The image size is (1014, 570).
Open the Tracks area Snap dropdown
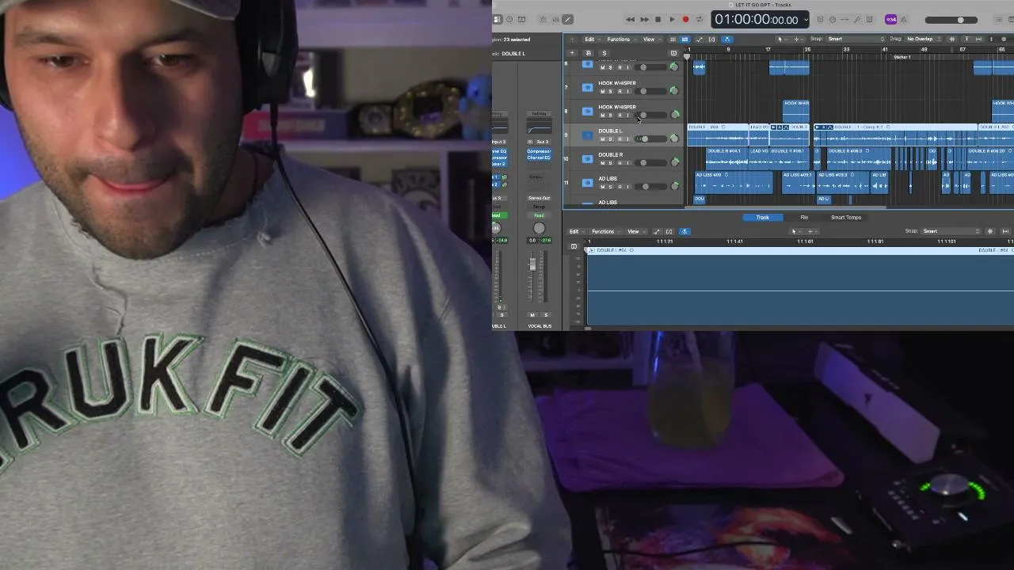pos(856,40)
